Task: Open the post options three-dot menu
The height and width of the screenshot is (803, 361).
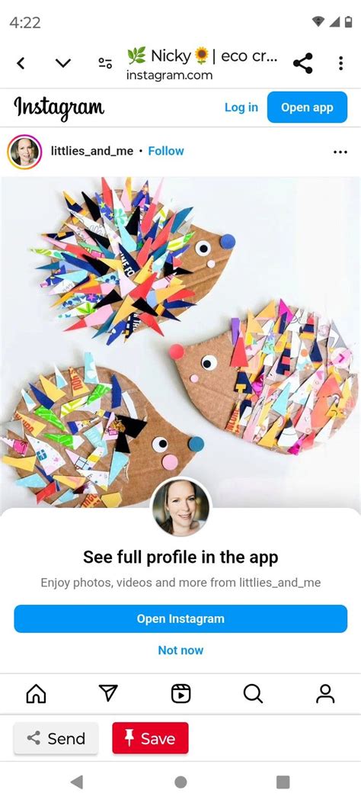Action: pos(340,152)
